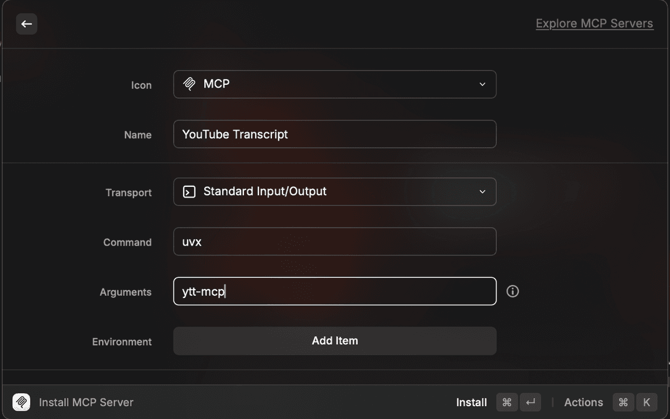Click the Command key icon beside Actions
This screenshot has height=419, width=670.
pos(624,402)
